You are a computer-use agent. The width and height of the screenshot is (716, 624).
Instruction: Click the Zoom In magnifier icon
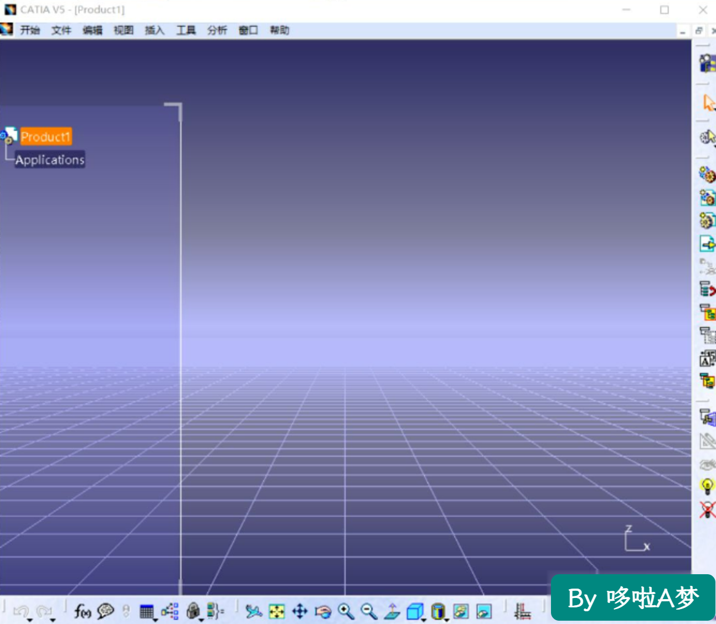point(346,611)
